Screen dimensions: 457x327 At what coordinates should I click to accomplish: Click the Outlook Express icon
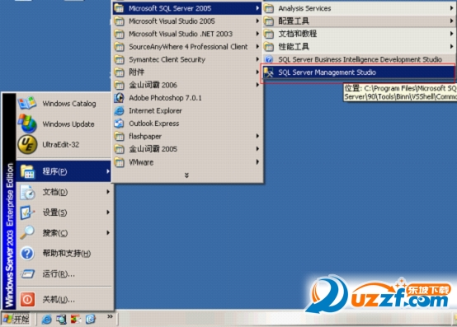pyautogui.click(x=119, y=124)
